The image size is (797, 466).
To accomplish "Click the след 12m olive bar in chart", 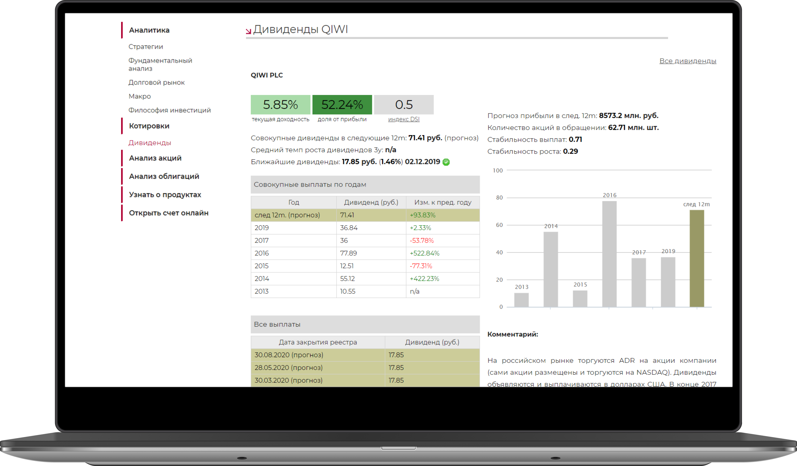I will click(697, 258).
